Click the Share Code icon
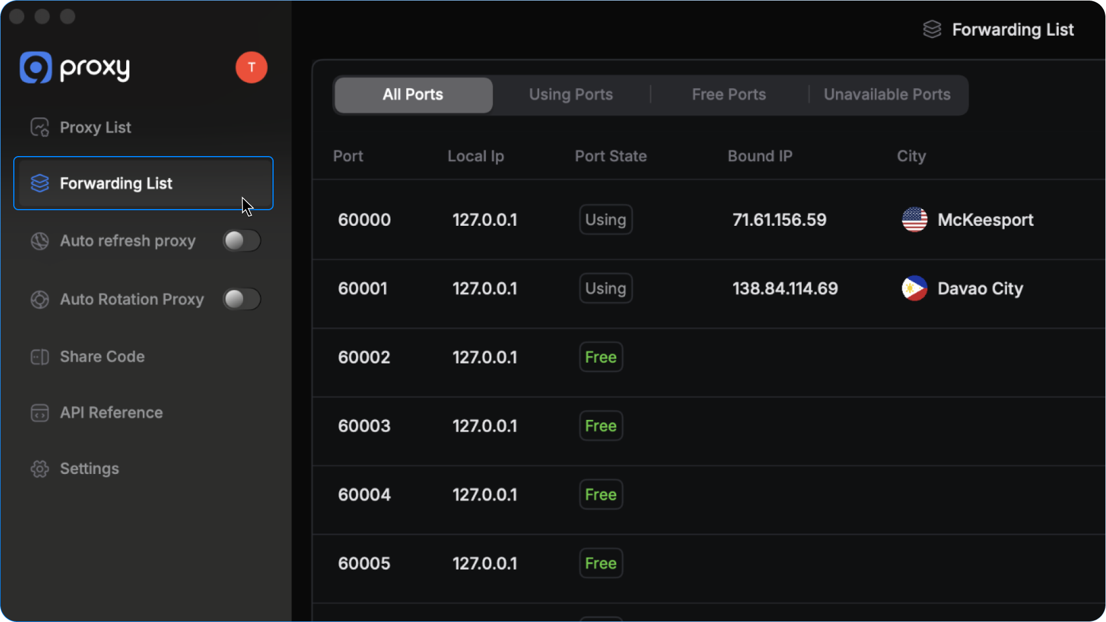1106x622 pixels. [x=39, y=356]
